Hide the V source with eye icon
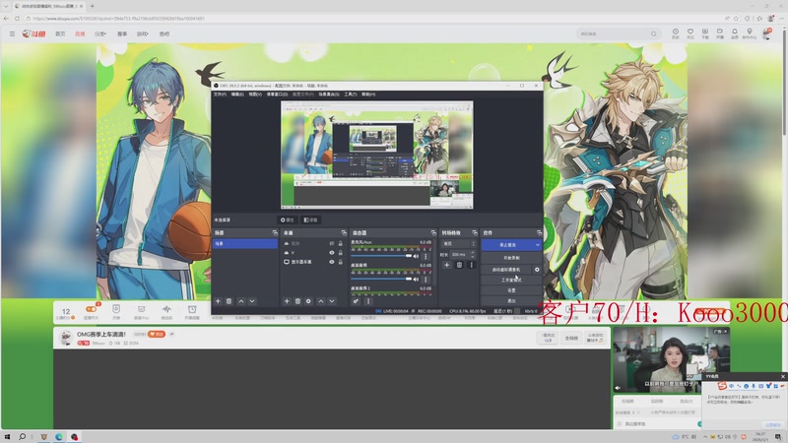The width and height of the screenshot is (788, 443). click(x=332, y=253)
